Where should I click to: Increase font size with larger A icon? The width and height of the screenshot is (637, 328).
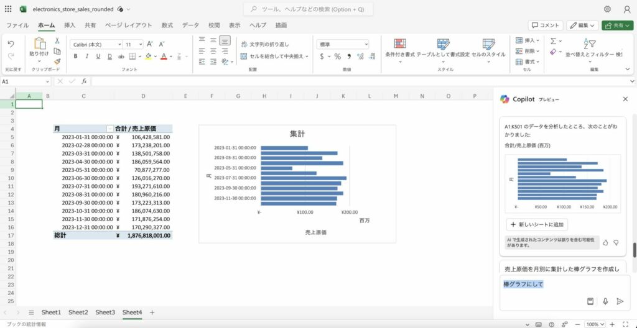tap(150, 44)
